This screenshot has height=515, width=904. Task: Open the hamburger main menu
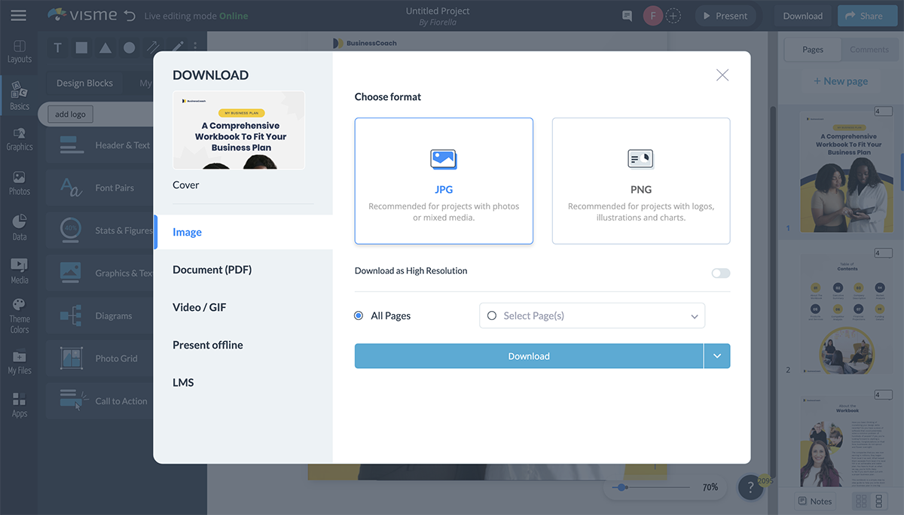[18, 15]
